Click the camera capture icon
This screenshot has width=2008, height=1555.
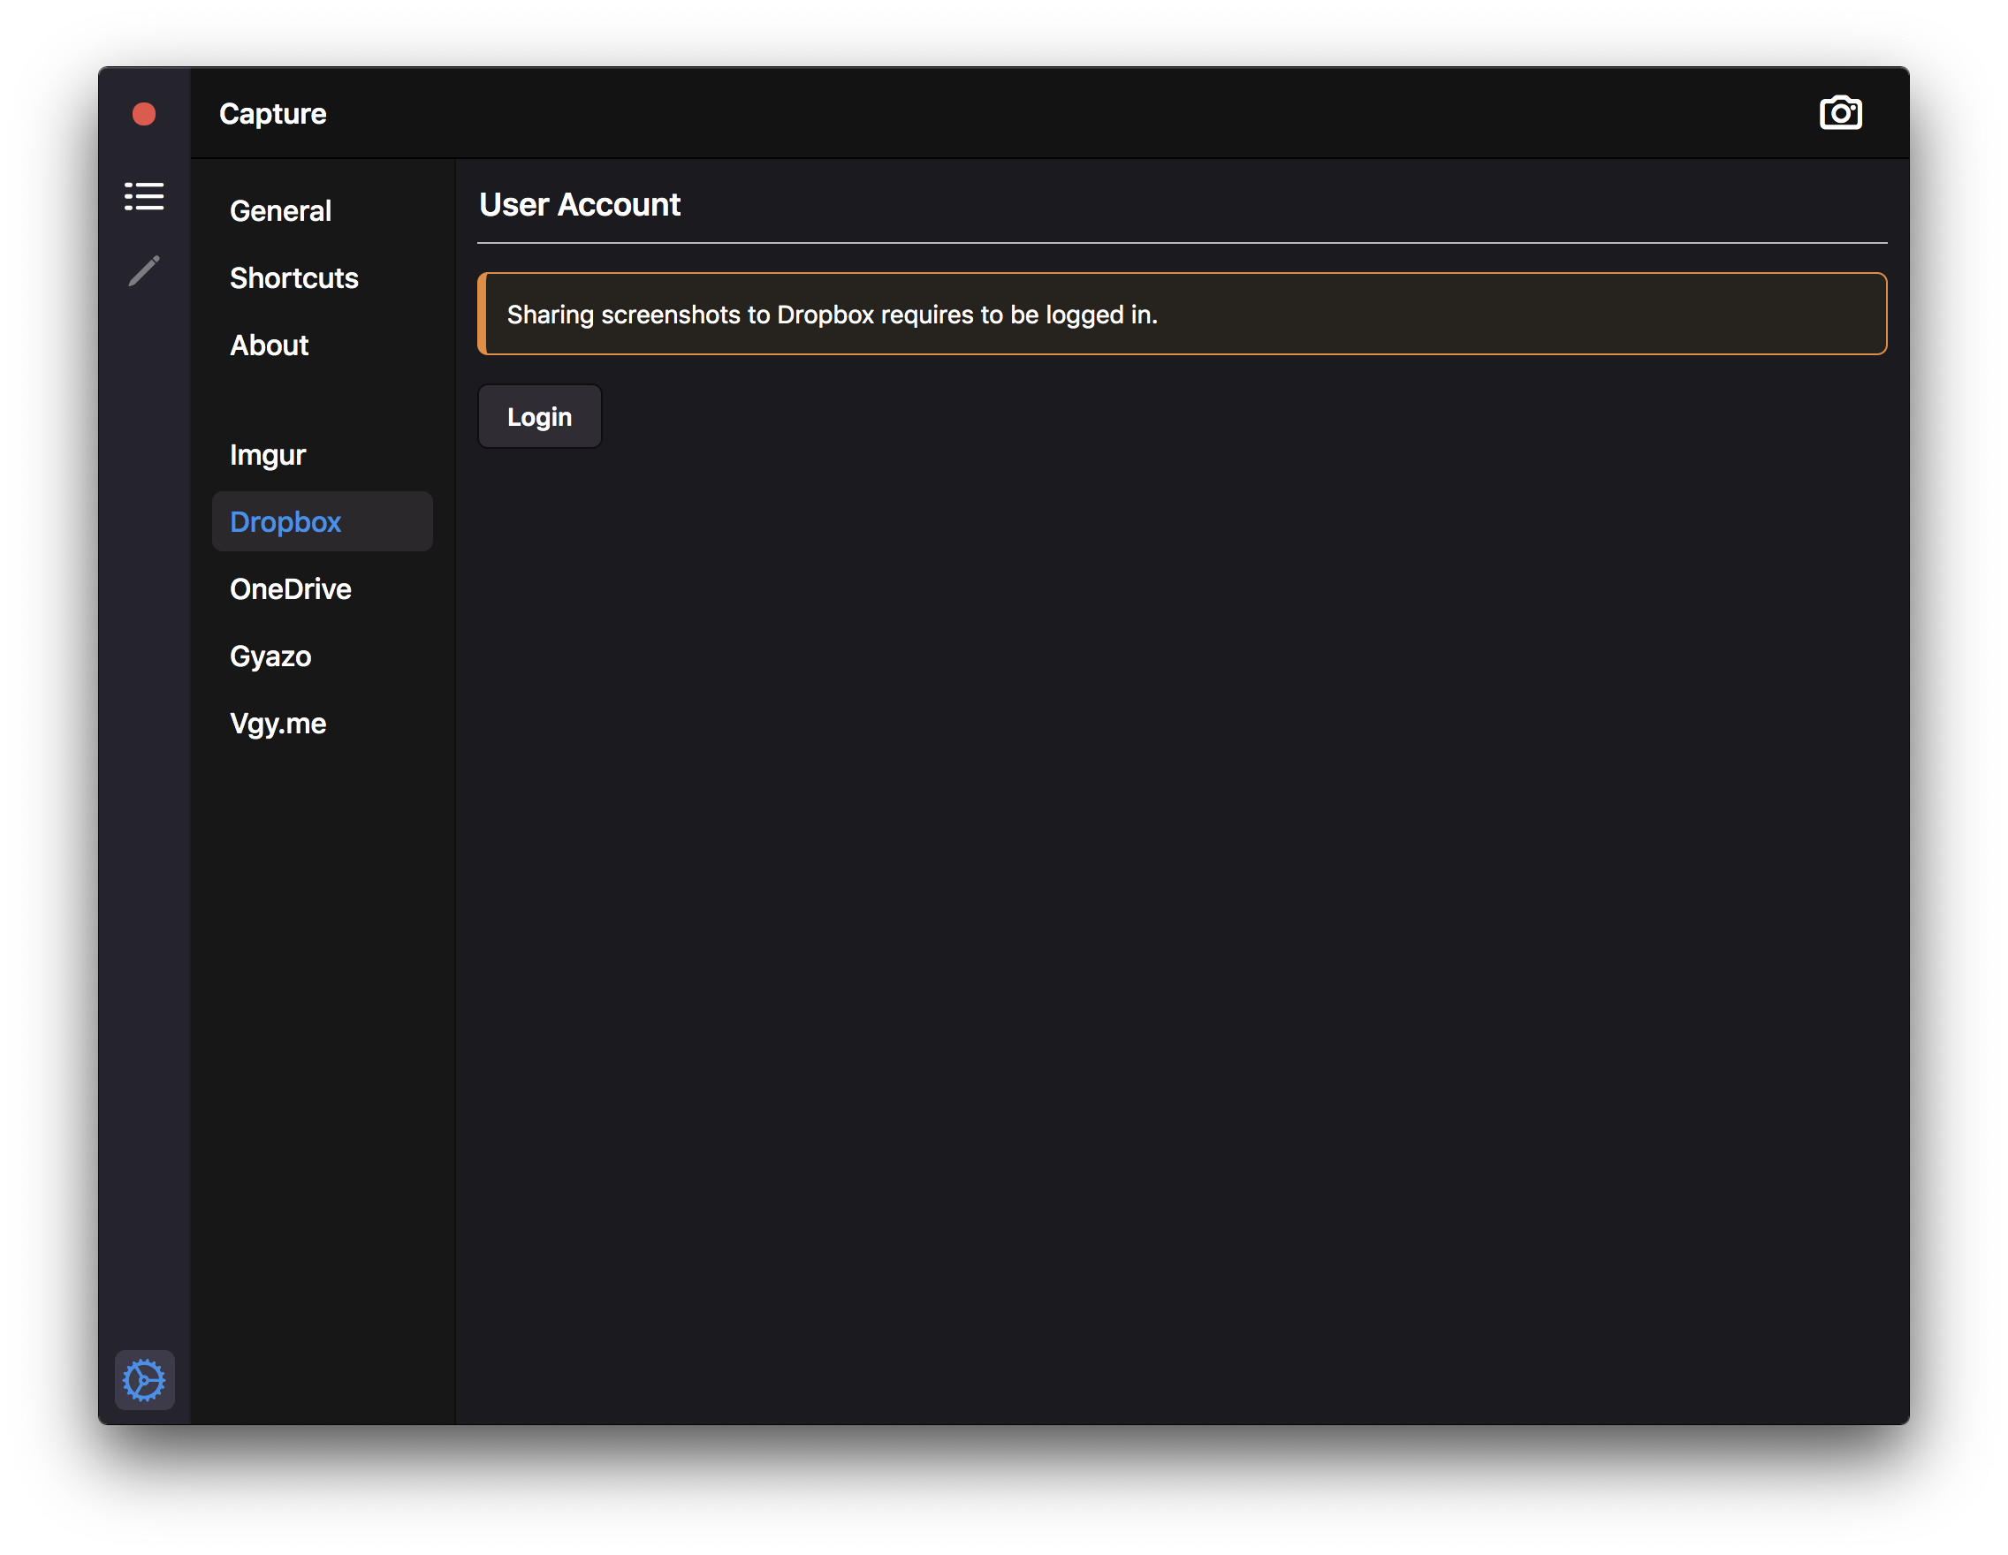click(1840, 113)
